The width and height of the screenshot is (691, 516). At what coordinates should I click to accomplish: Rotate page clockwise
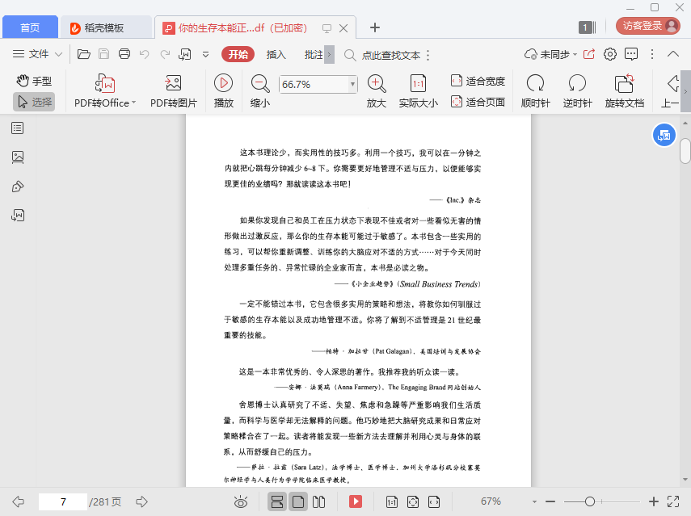(x=536, y=91)
